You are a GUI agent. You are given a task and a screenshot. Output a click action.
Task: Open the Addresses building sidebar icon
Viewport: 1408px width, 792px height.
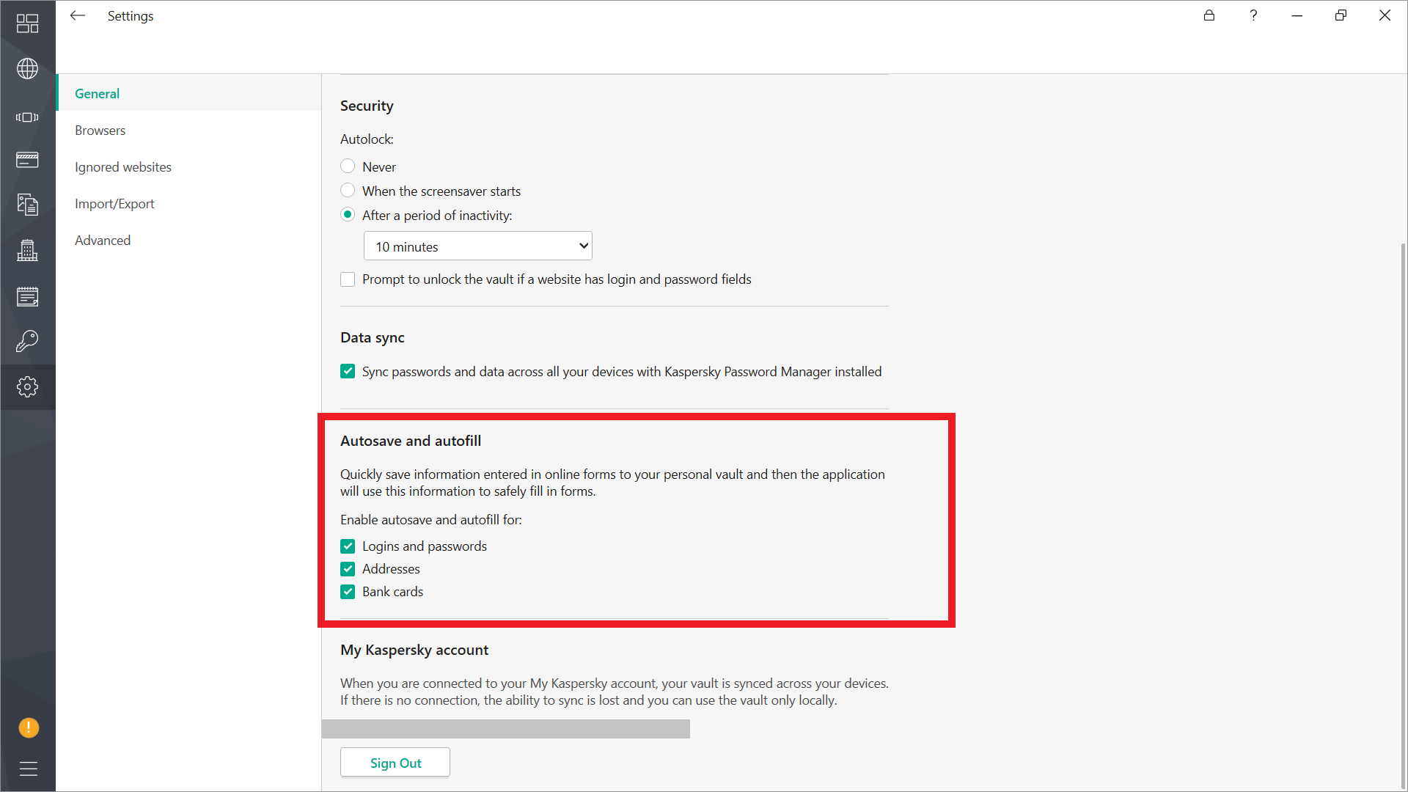(x=27, y=251)
